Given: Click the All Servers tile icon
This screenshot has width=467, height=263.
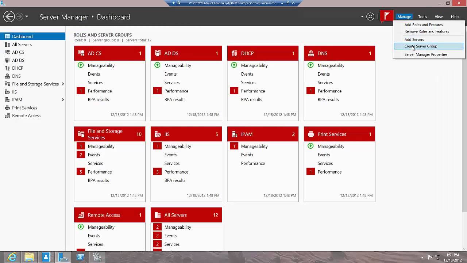Looking at the screenshot, I should point(158,215).
